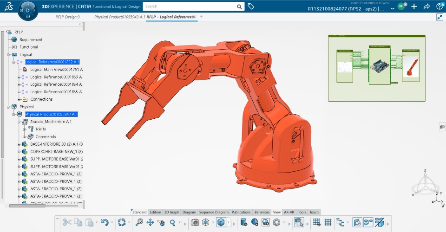
Task: Select the Pan view tool
Action: [150, 222]
